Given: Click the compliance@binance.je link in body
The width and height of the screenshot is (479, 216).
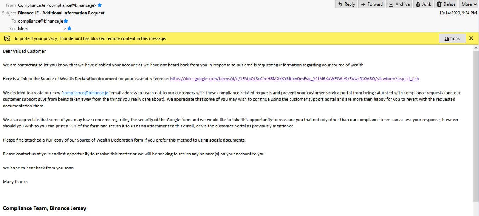Looking at the screenshot, I should (86, 93).
